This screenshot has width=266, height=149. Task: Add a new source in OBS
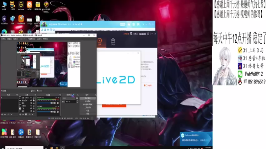(20, 114)
